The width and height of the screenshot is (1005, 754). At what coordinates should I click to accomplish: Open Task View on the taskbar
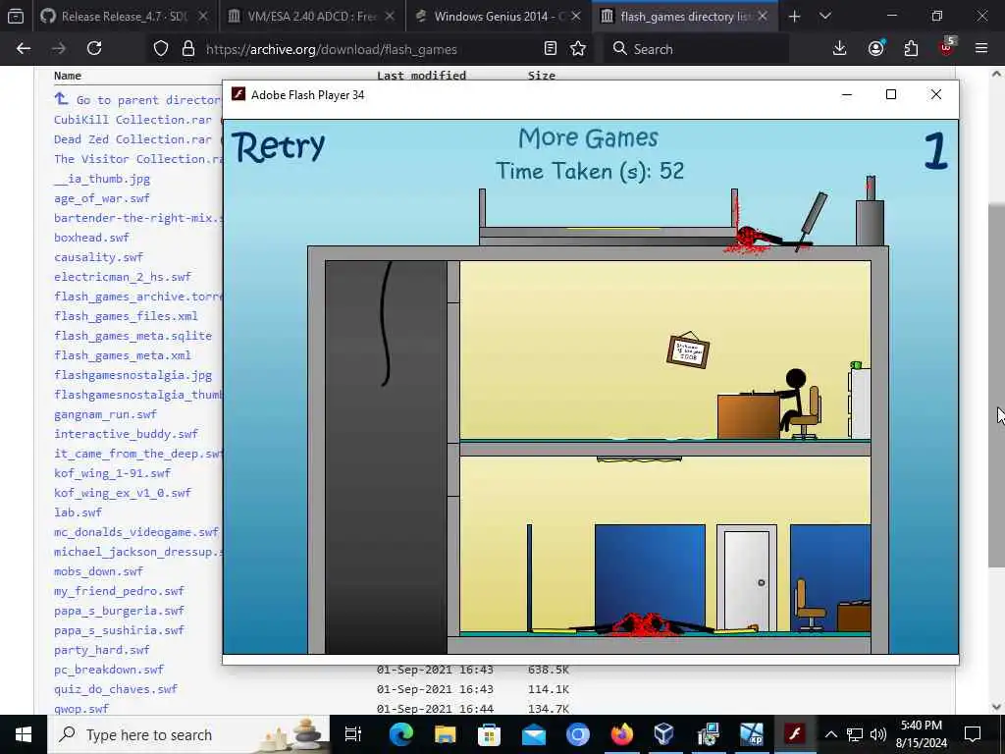click(353, 734)
